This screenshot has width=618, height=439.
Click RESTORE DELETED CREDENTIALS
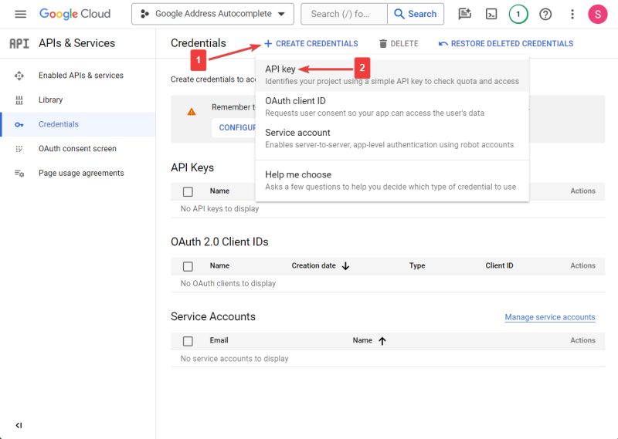pyautogui.click(x=506, y=43)
